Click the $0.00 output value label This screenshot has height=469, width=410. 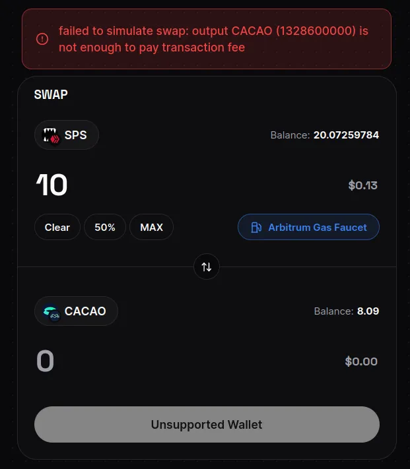361,361
